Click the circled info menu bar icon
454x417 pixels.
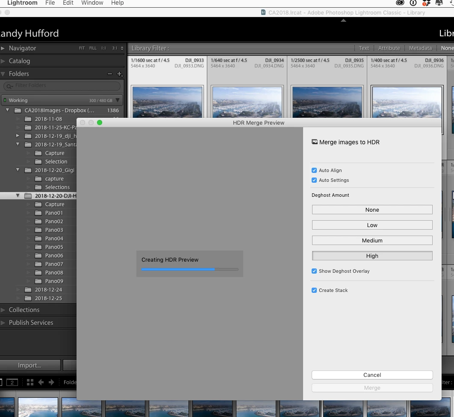click(x=413, y=3)
